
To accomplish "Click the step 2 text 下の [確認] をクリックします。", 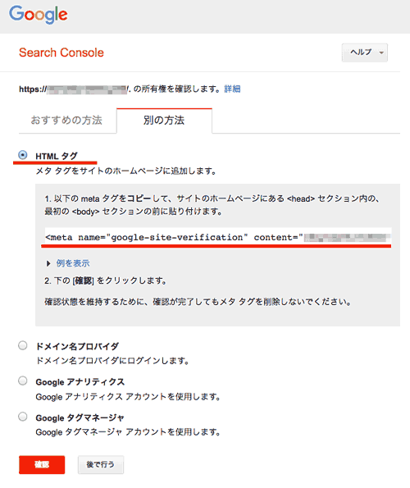I will tap(106, 280).
